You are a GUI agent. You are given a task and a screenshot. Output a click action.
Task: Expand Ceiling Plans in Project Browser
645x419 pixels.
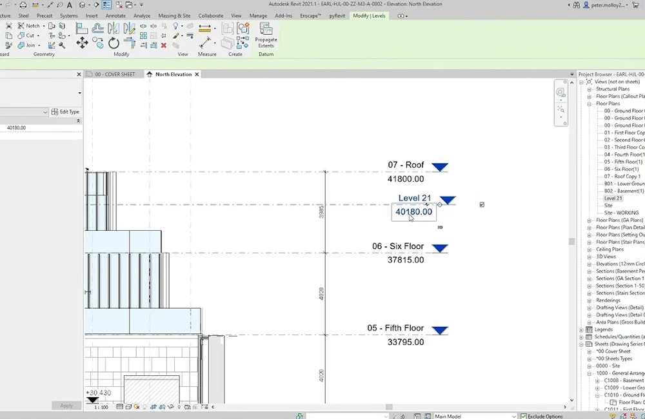point(589,249)
